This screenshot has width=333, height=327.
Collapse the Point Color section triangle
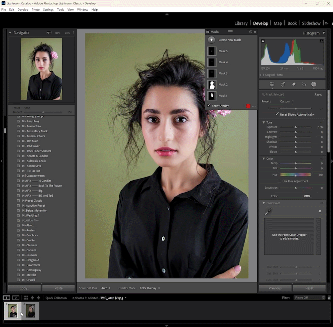[x=263, y=203]
